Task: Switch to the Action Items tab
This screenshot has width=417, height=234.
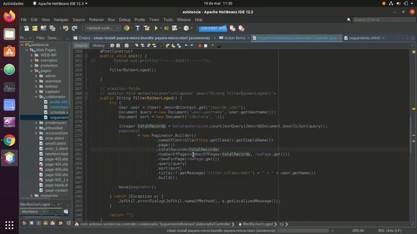Action: tap(235, 38)
